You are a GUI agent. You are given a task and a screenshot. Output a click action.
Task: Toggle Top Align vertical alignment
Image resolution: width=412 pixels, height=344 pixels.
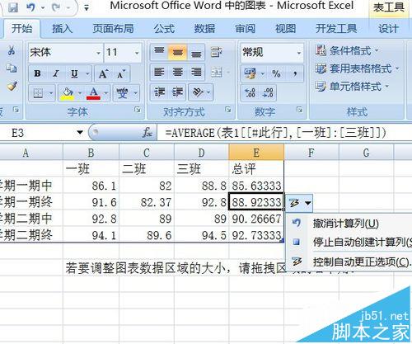tap(159, 52)
